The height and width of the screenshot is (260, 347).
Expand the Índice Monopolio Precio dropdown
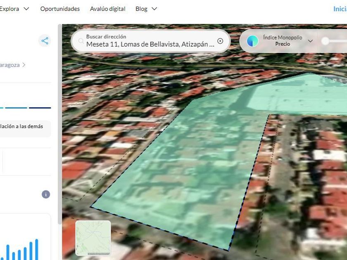(310, 41)
